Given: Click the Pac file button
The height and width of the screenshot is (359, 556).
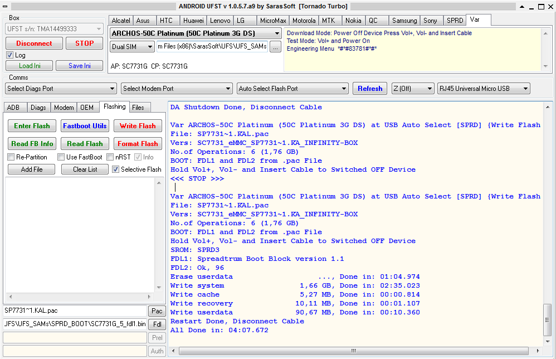Looking at the screenshot, I should click(x=157, y=311).
